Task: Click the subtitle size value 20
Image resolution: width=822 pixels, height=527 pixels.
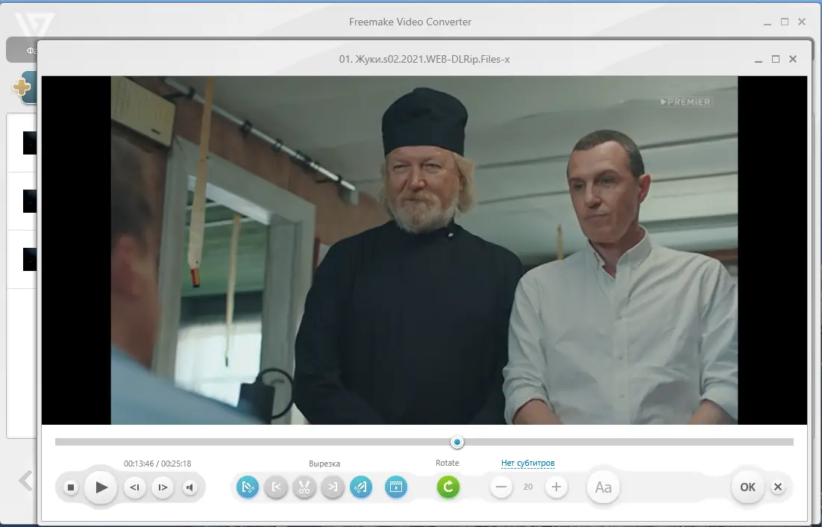Action: (x=528, y=487)
